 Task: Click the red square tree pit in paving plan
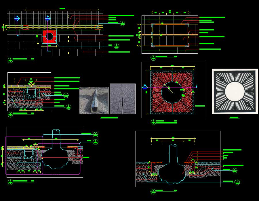(49, 36)
